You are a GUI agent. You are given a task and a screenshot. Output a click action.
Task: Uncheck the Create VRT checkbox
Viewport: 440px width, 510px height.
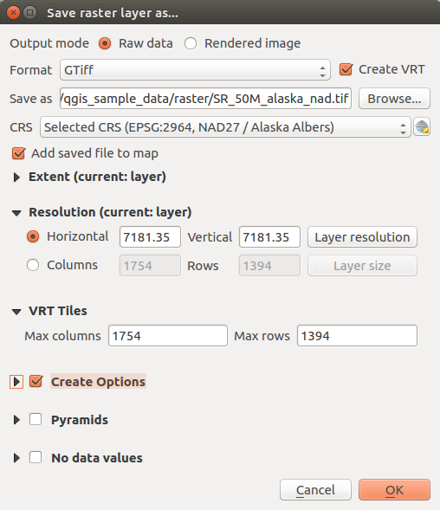coord(346,69)
